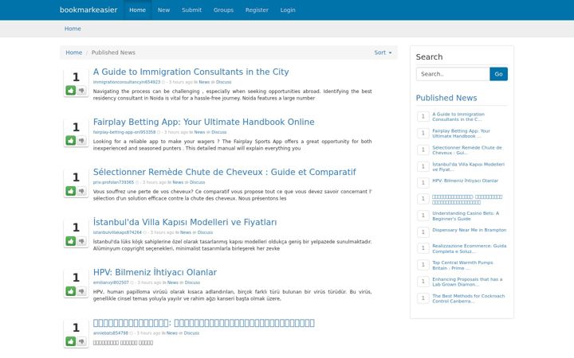Open the New menu item
Image resolution: width=574 pixels, height=358 pixels.
coord(163,10)
